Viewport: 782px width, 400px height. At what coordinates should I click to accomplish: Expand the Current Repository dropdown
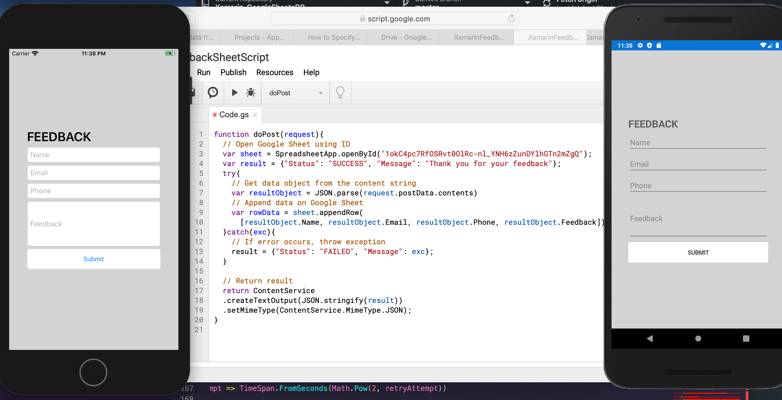click(388, 2)
